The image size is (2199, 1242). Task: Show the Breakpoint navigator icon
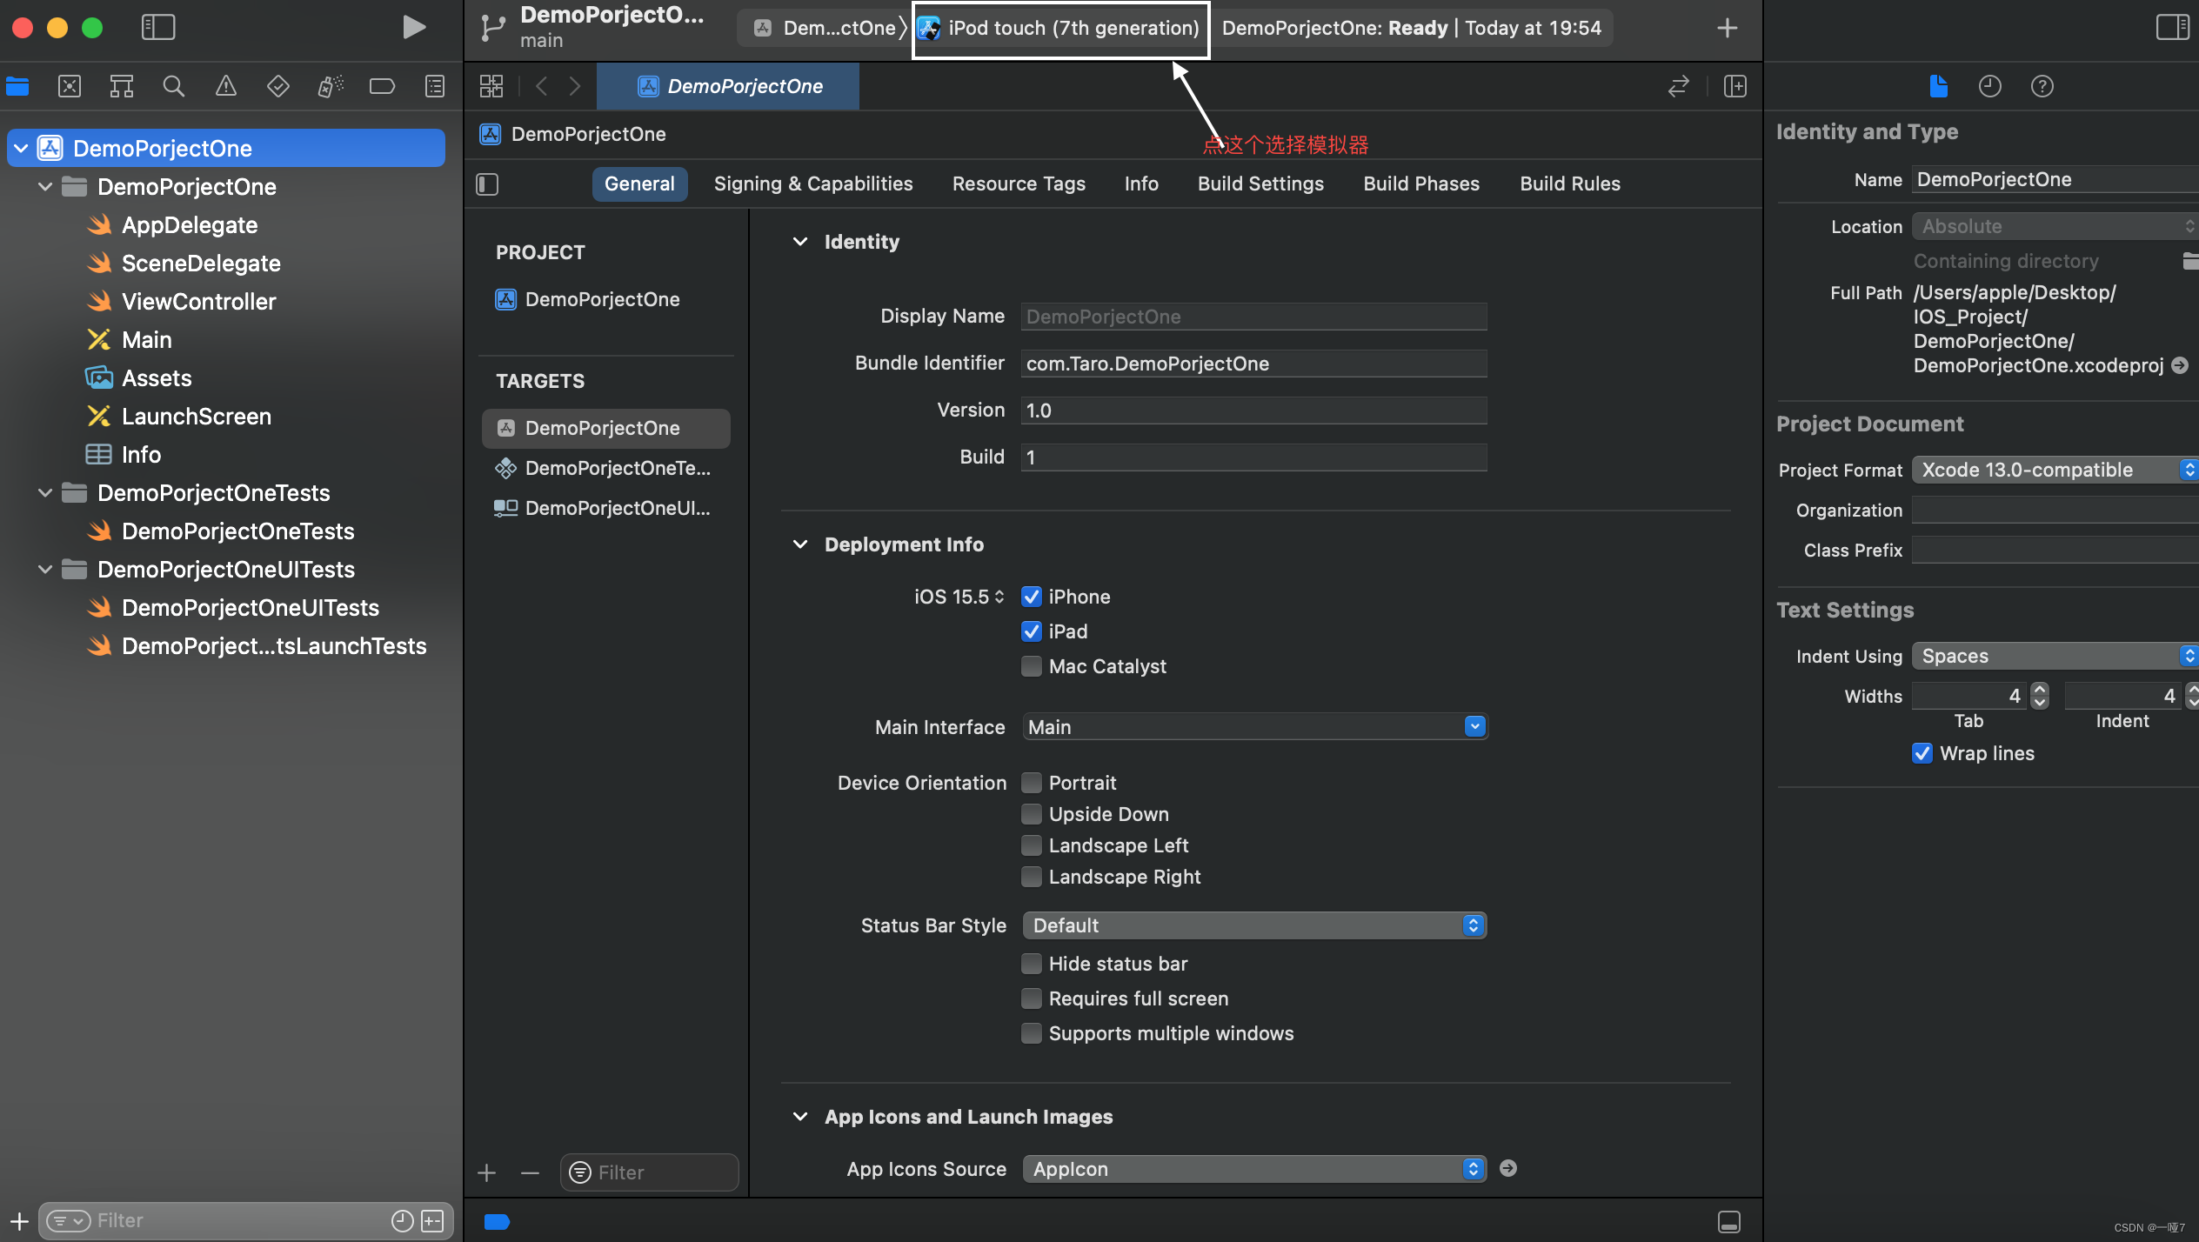[x=382, y=86]
